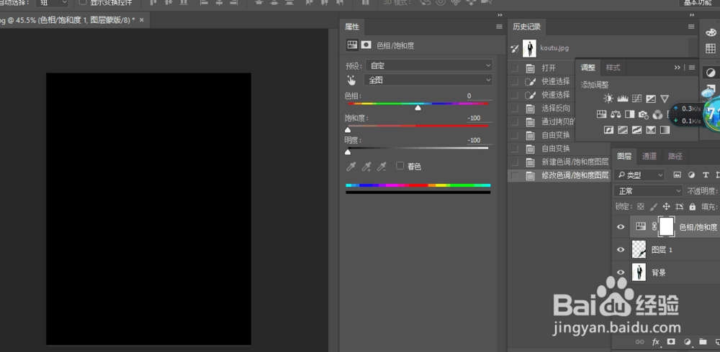Add a Selective Color adjustment
The image size is (720, 352).
coord(651,130)
